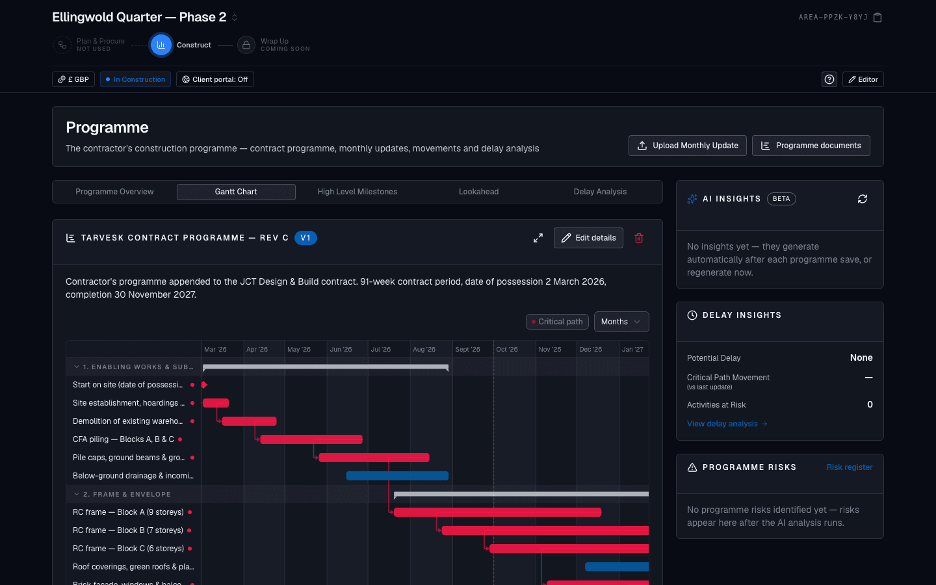Expand the Gantt chart to fullscreen

tap(538, 238)
